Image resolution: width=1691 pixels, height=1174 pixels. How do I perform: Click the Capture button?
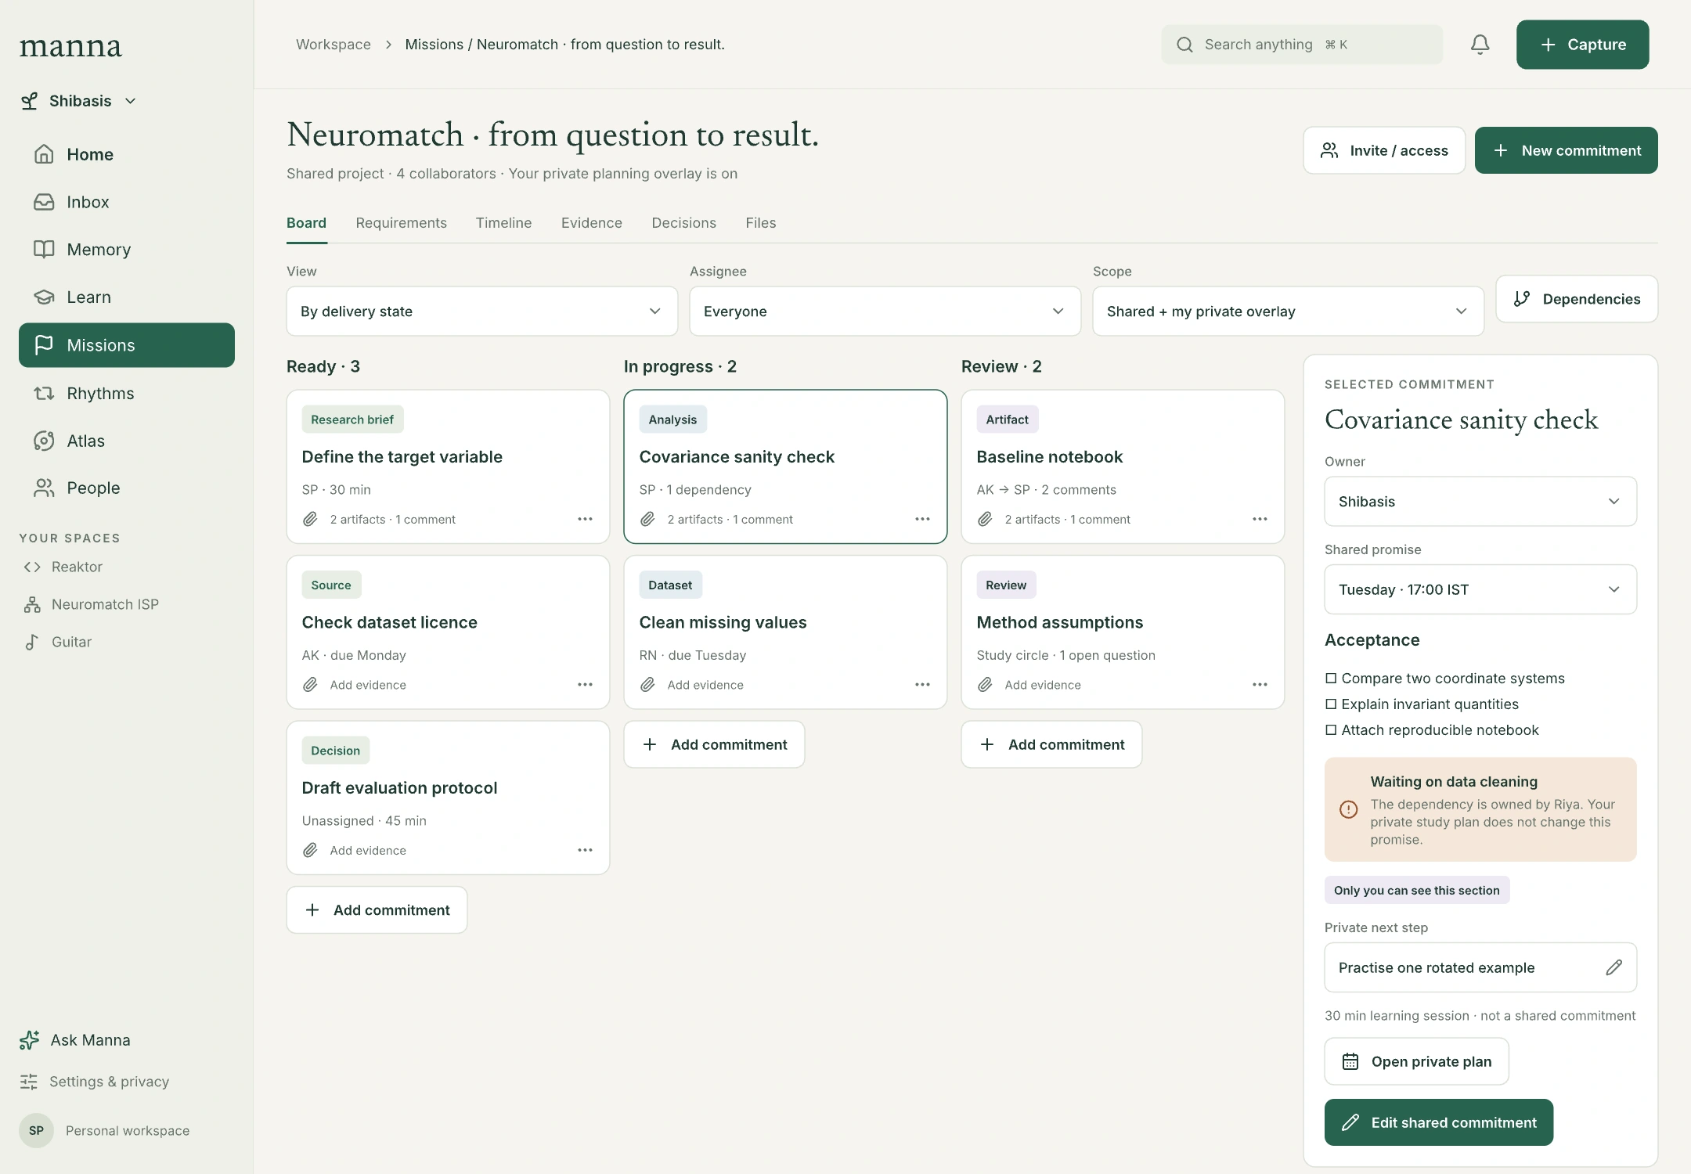[1582, 45]
